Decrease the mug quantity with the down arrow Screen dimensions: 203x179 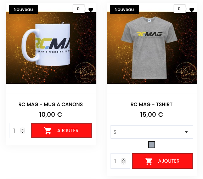click(x=23, y=132)
